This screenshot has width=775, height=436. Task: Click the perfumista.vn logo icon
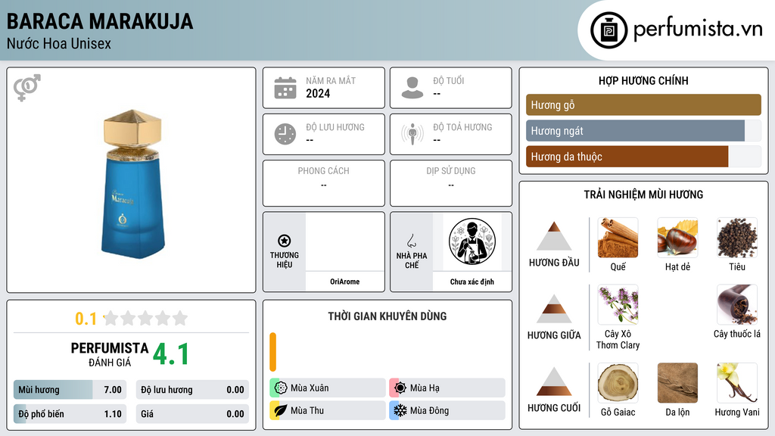(x=608, y=30)
